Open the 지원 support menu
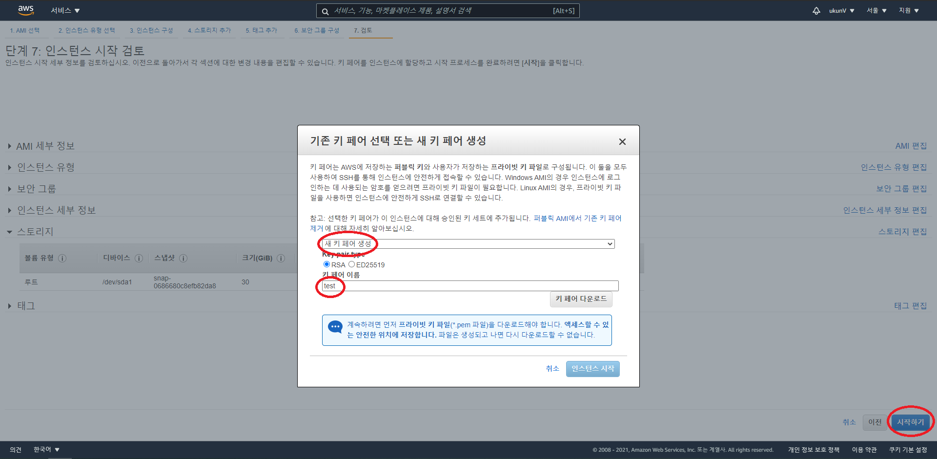Viewport: 937px width, 459px height. tap(909, 10)
